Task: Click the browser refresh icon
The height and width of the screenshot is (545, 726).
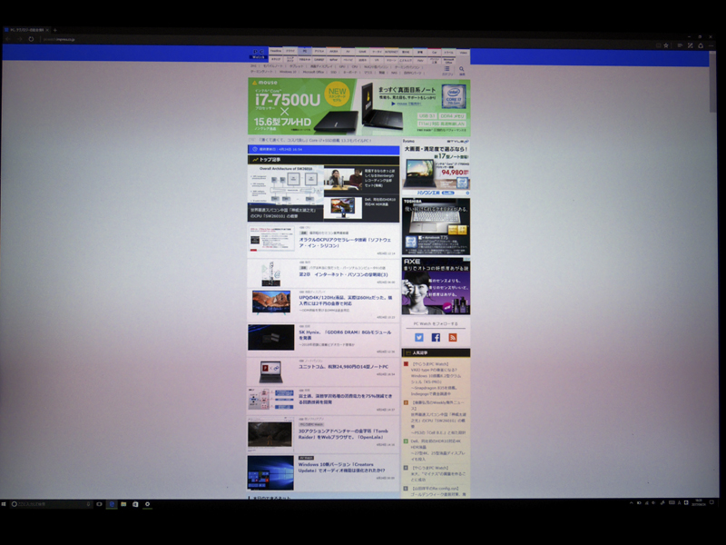Action: coord(31,39)
